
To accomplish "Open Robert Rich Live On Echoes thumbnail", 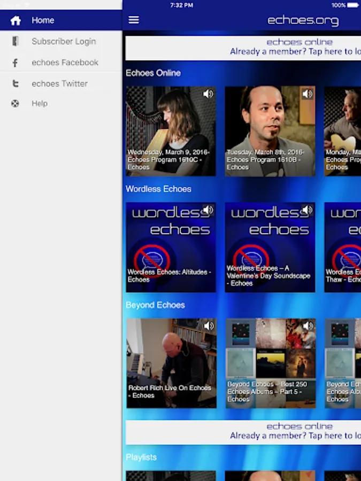I will click(171, 363).
